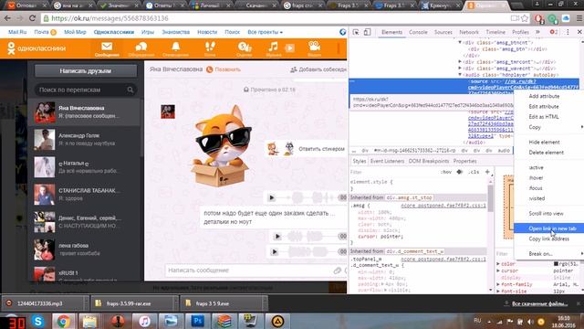The height and width of the screenshot is (329, 584).
Task: Click Написать друзьям button
Action: (x=85, y=71)
